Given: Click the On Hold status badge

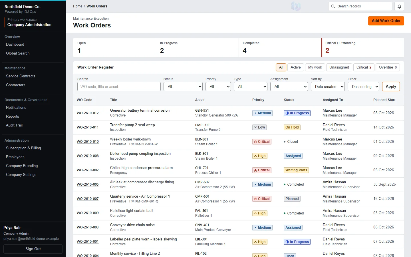Looking at the screenshot, I should pyautogui.click(x=292, y=127).
